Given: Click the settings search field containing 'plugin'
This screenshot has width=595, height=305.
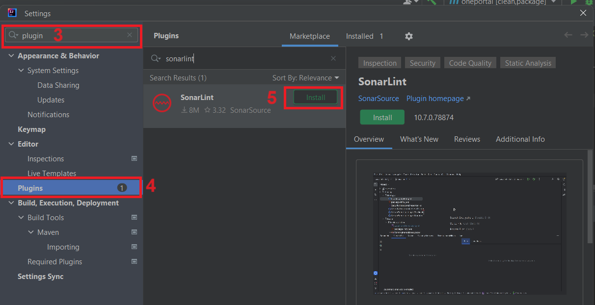Looking at the screenshot, I should pos(71,35).
